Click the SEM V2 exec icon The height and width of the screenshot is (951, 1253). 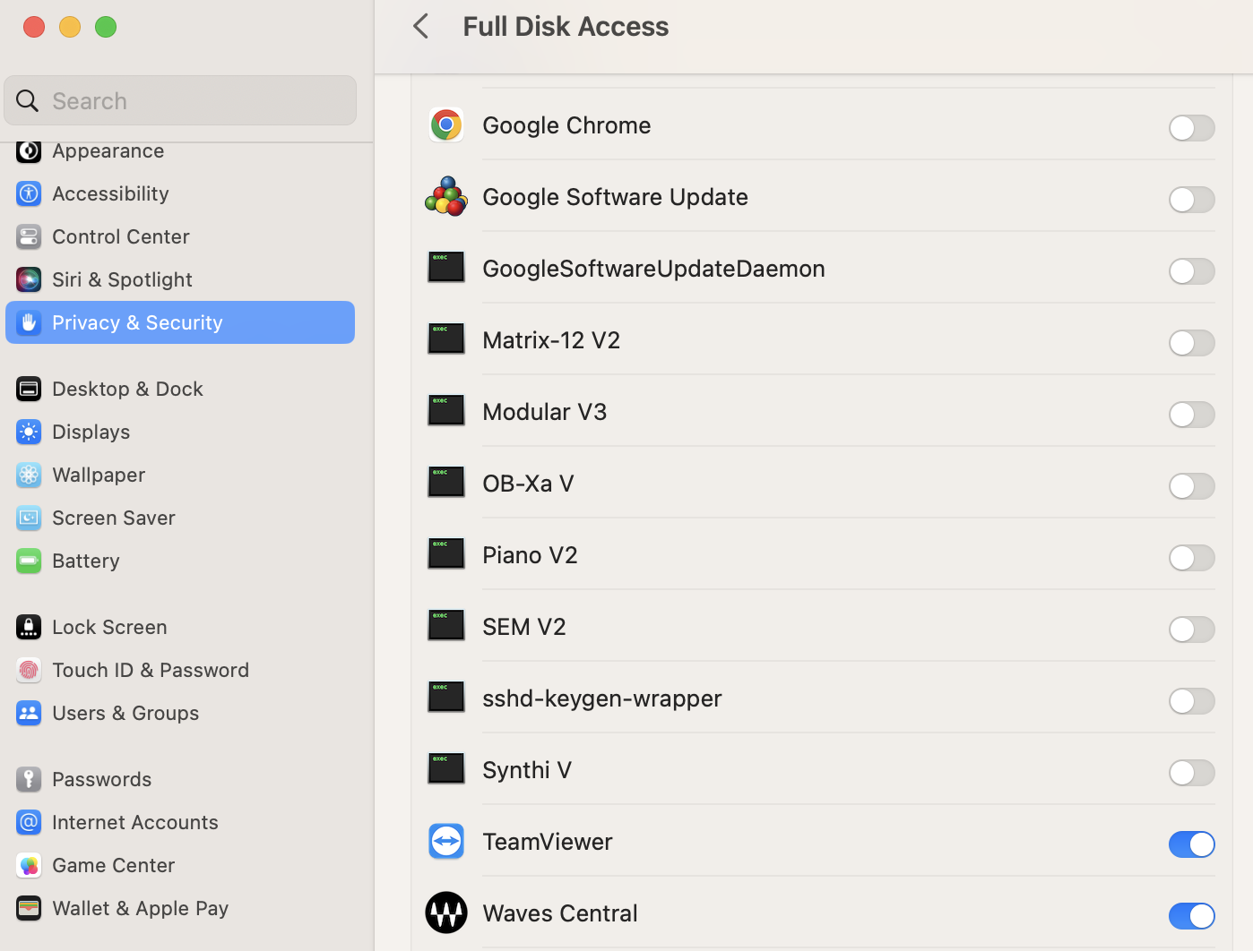tap(446, 625)
